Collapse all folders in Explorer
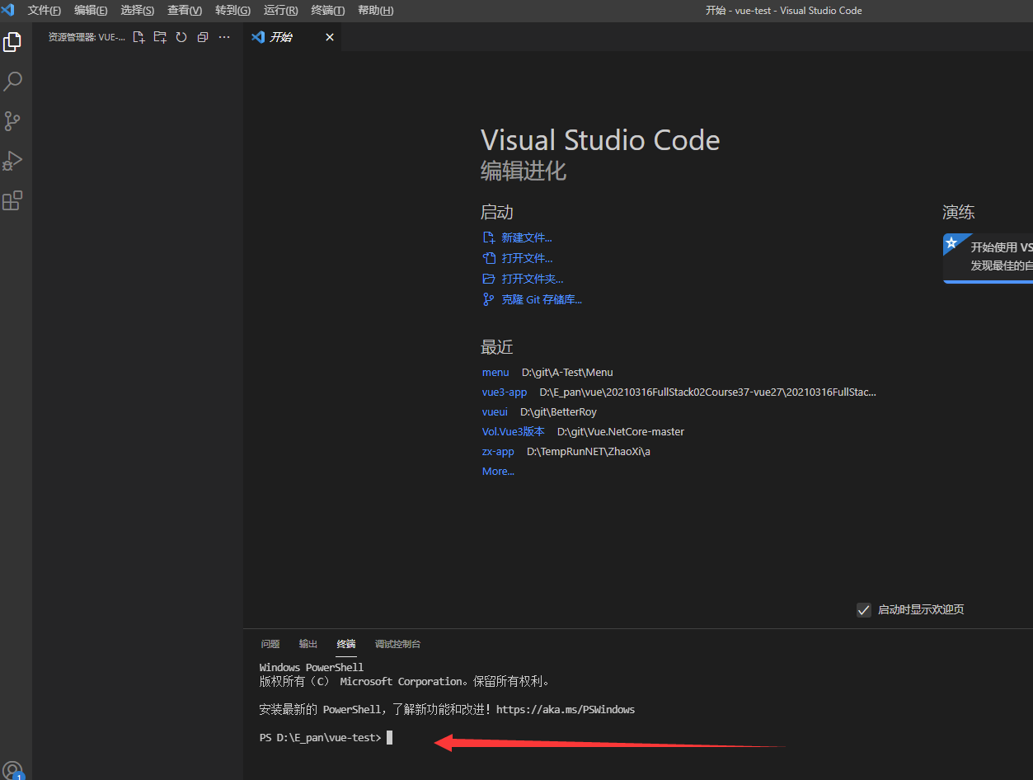The image size is (1033, 780). coord(202,36)
